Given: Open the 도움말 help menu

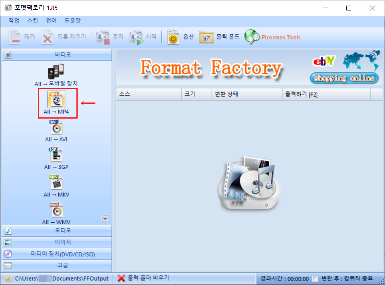Looking at the screenshot, I should tap(72, 21).
